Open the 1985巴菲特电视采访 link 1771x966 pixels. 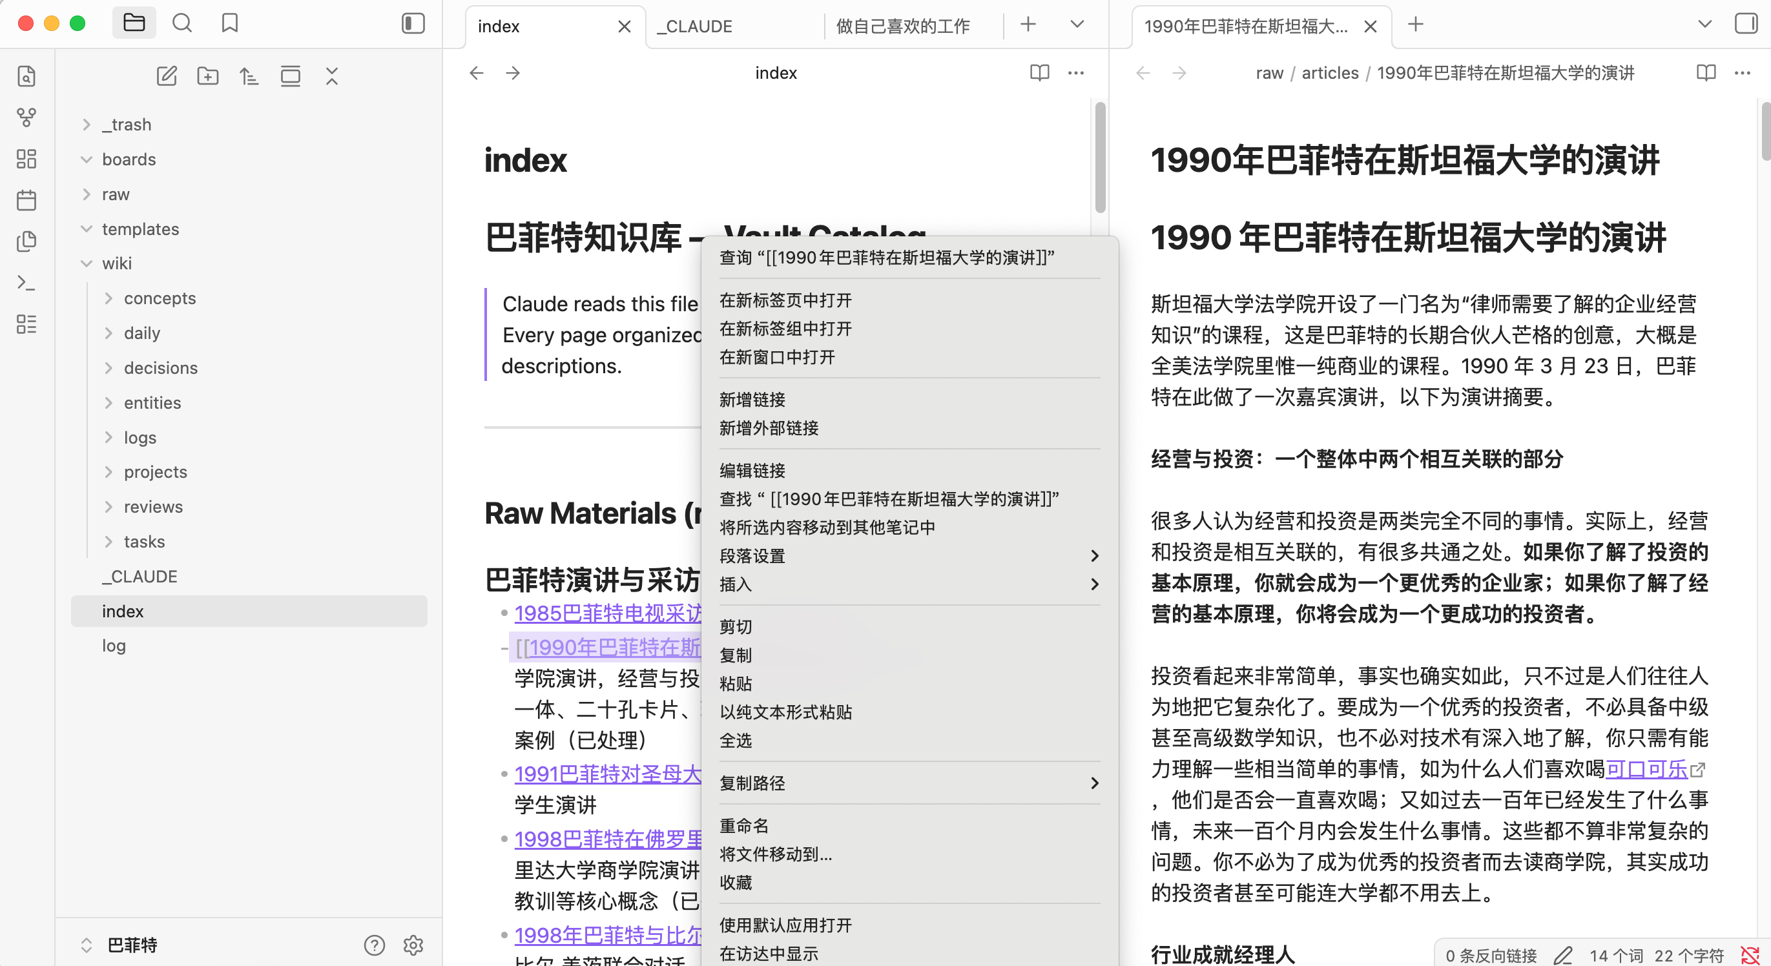pyautogui.click(x=607, y=613)
